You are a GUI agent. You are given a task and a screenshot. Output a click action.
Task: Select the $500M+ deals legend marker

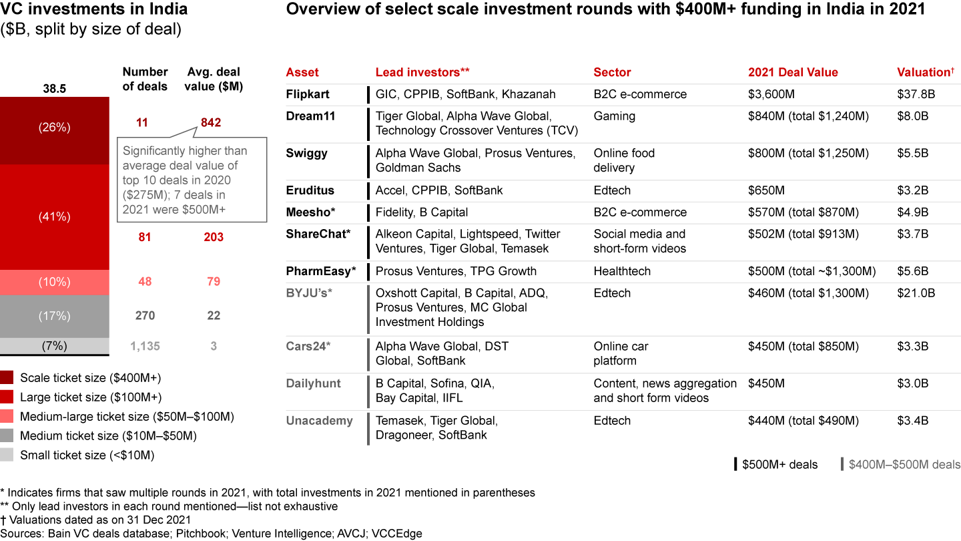pyautogui.click(x=735, y=464)
